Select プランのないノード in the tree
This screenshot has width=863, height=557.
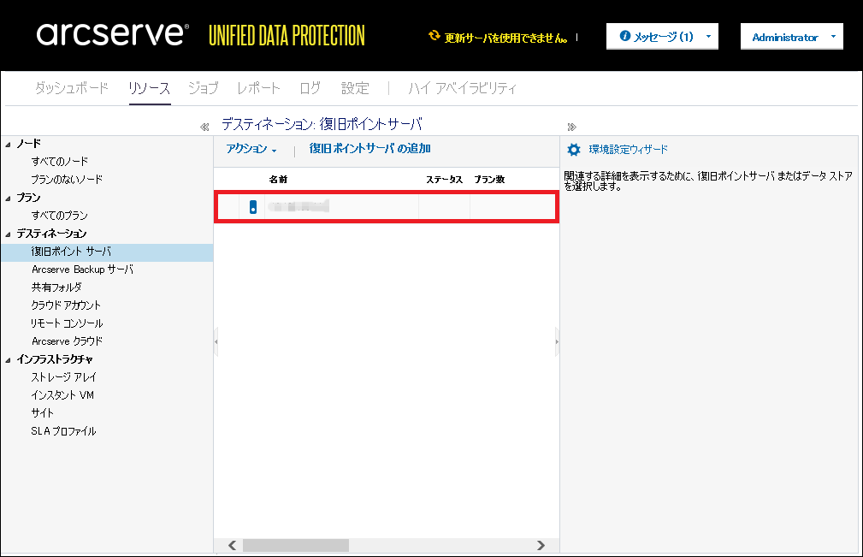(67, 180)
